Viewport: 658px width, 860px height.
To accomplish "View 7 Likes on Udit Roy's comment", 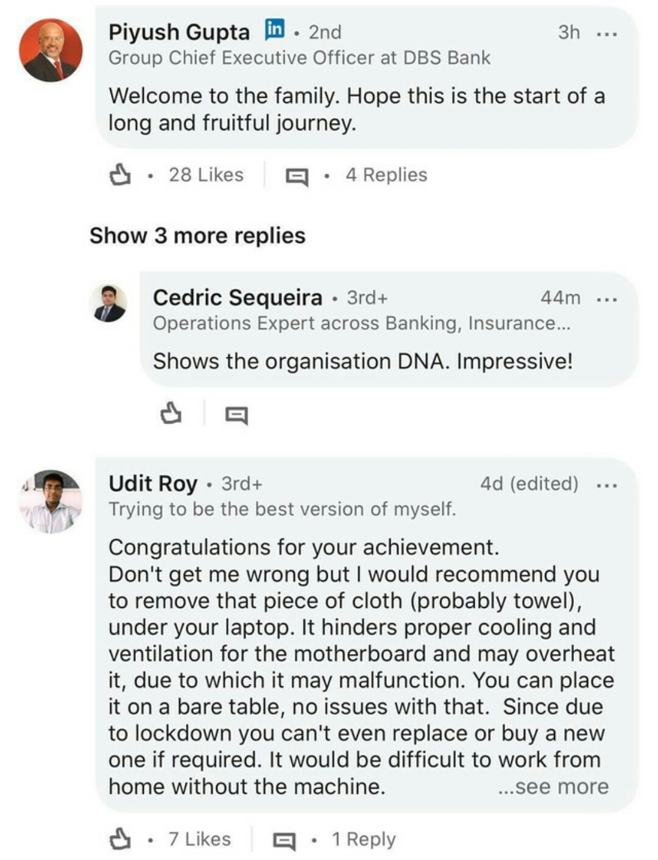I will (x=200, y=839).
